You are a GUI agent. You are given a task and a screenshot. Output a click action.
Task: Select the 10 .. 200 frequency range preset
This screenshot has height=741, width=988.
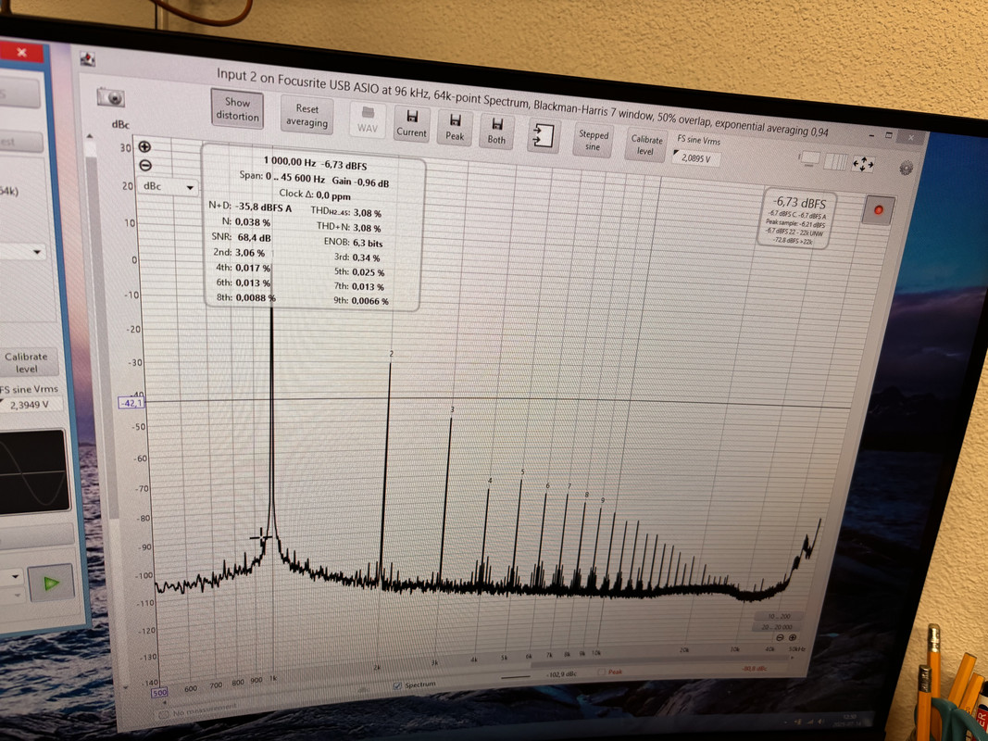click(780, 616)
